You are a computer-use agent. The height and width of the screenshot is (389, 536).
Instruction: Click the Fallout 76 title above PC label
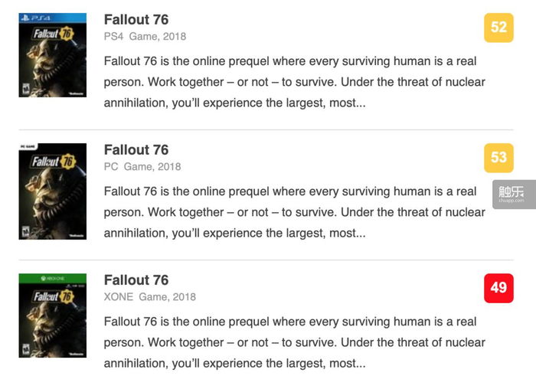click(x=136, y=150)
